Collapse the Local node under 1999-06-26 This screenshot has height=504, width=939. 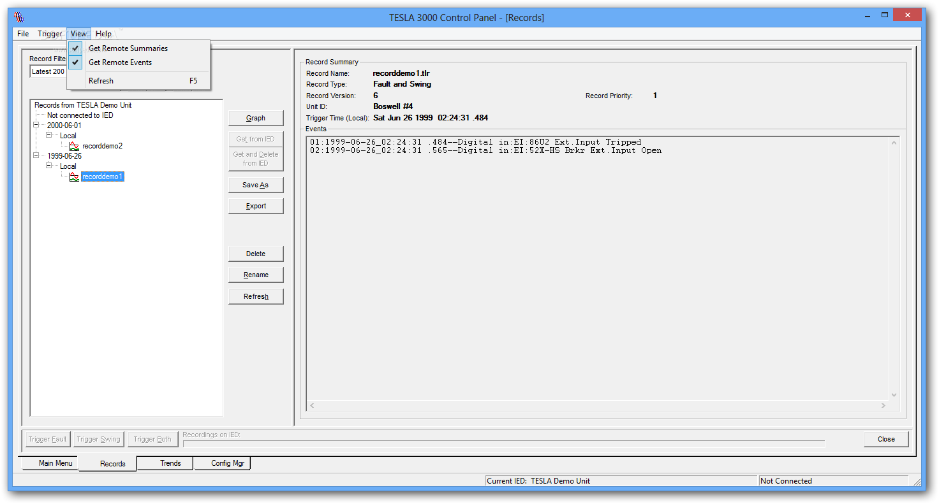pos(49,166)
